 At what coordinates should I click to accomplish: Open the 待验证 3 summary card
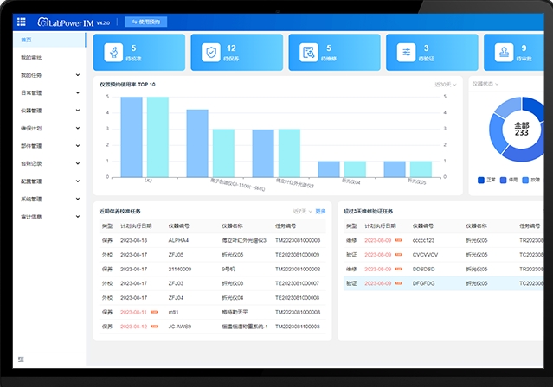tap(432, 52)
